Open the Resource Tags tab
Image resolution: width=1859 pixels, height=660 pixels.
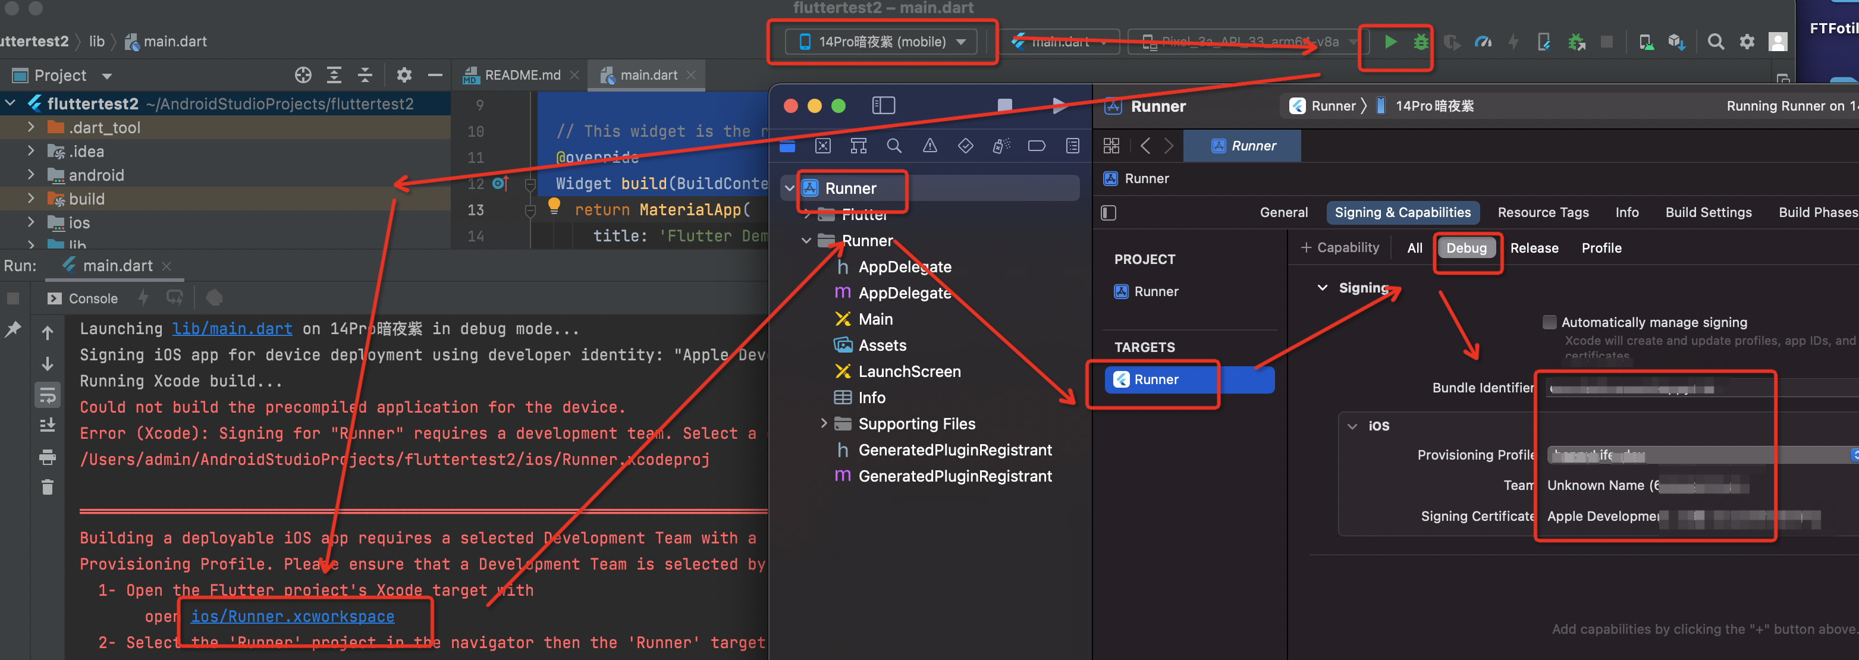click(x=1543, y=212)
